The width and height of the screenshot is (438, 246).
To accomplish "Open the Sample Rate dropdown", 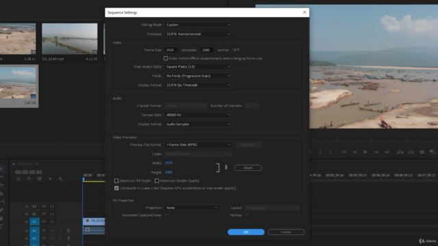I will pos(198,115).
